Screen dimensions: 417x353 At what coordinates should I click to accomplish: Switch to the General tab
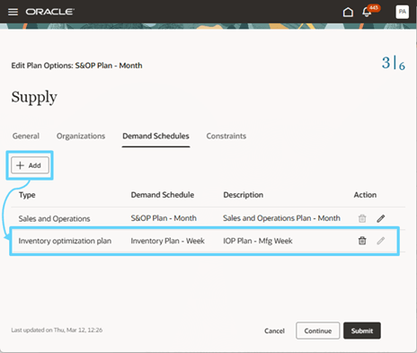[x=26, y=136]
